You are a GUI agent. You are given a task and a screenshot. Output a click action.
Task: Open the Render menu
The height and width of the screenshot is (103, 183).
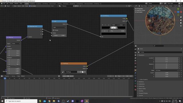tap(11, 3)
